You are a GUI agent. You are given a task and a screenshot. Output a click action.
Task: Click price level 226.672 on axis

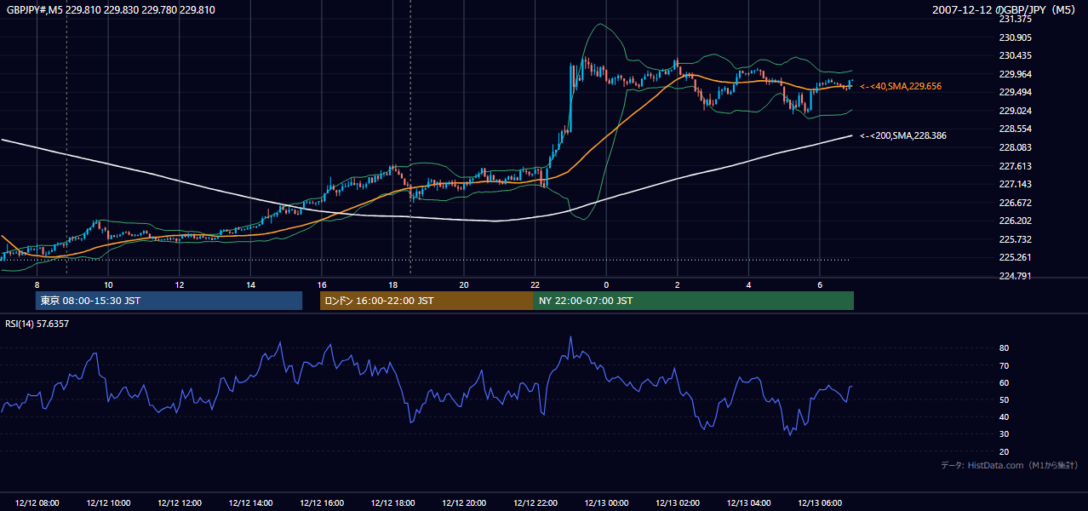pos(1015,204)
